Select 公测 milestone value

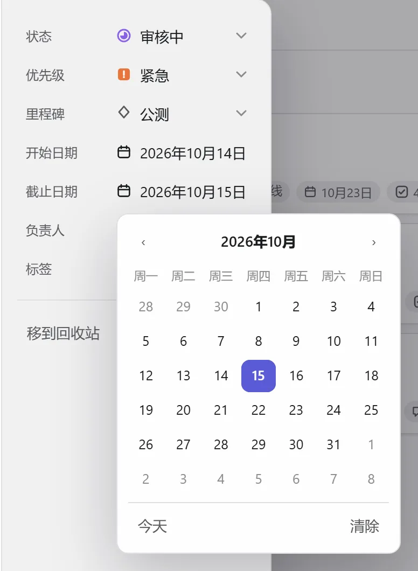pos(155,114)
